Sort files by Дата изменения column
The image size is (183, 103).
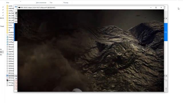coord(41,3)
